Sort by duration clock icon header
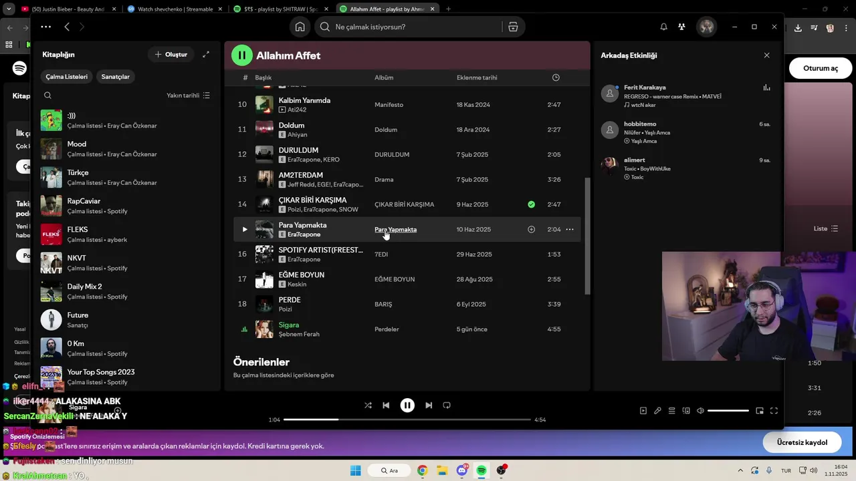 (x=556, y=77)
